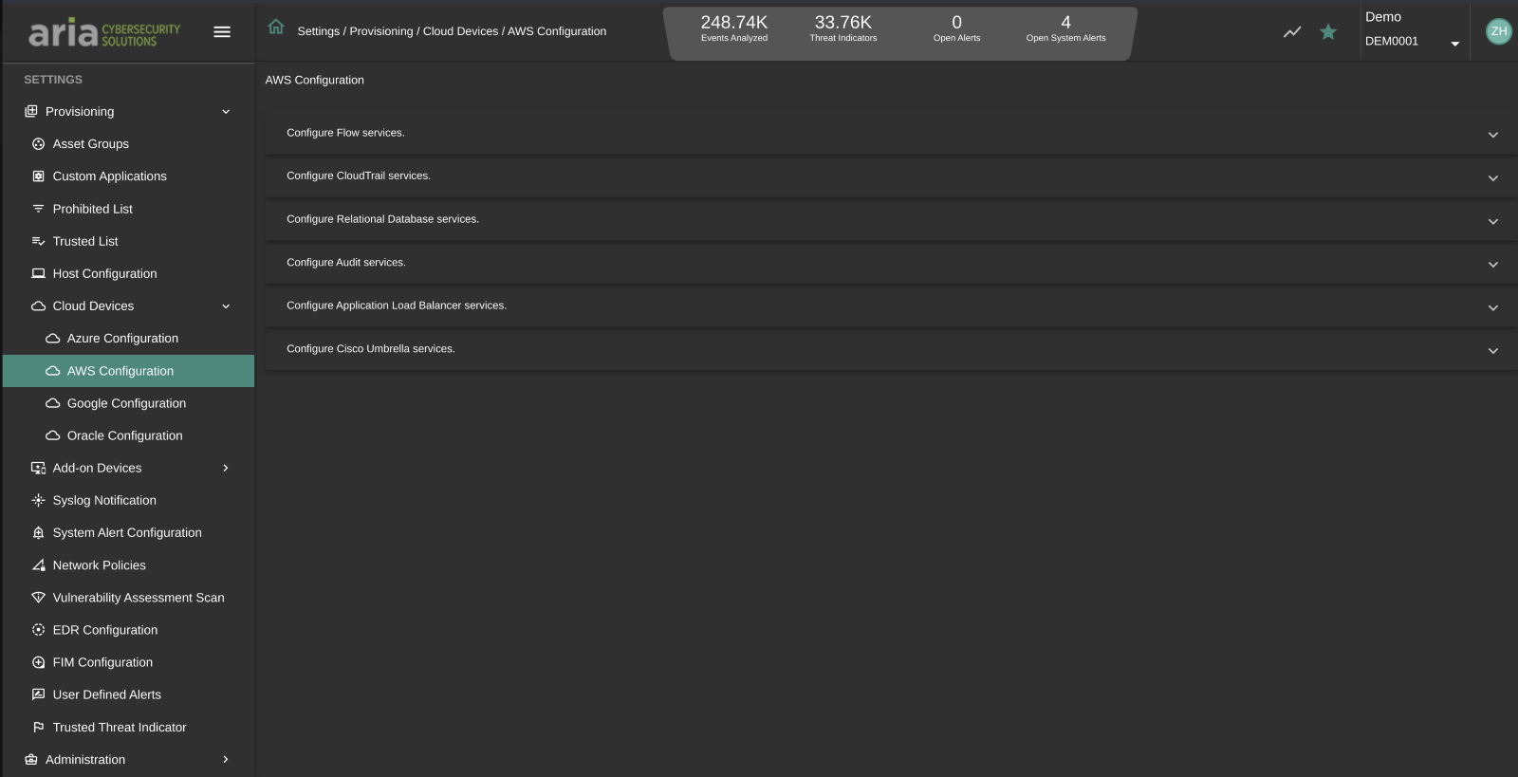View the Open Alerts counter
The width and height of the screenshot is (1518, 777).
(x=956, y=28)
